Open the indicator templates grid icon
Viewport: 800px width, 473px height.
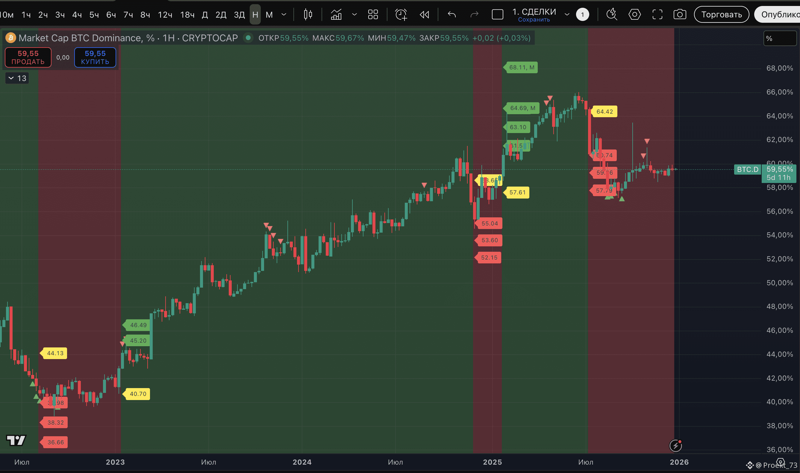tap(373, 15)
